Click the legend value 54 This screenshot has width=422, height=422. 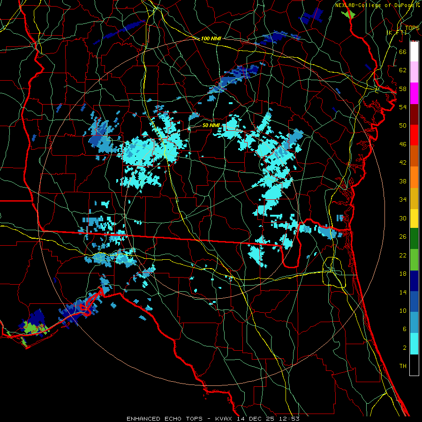click(403, 107)
